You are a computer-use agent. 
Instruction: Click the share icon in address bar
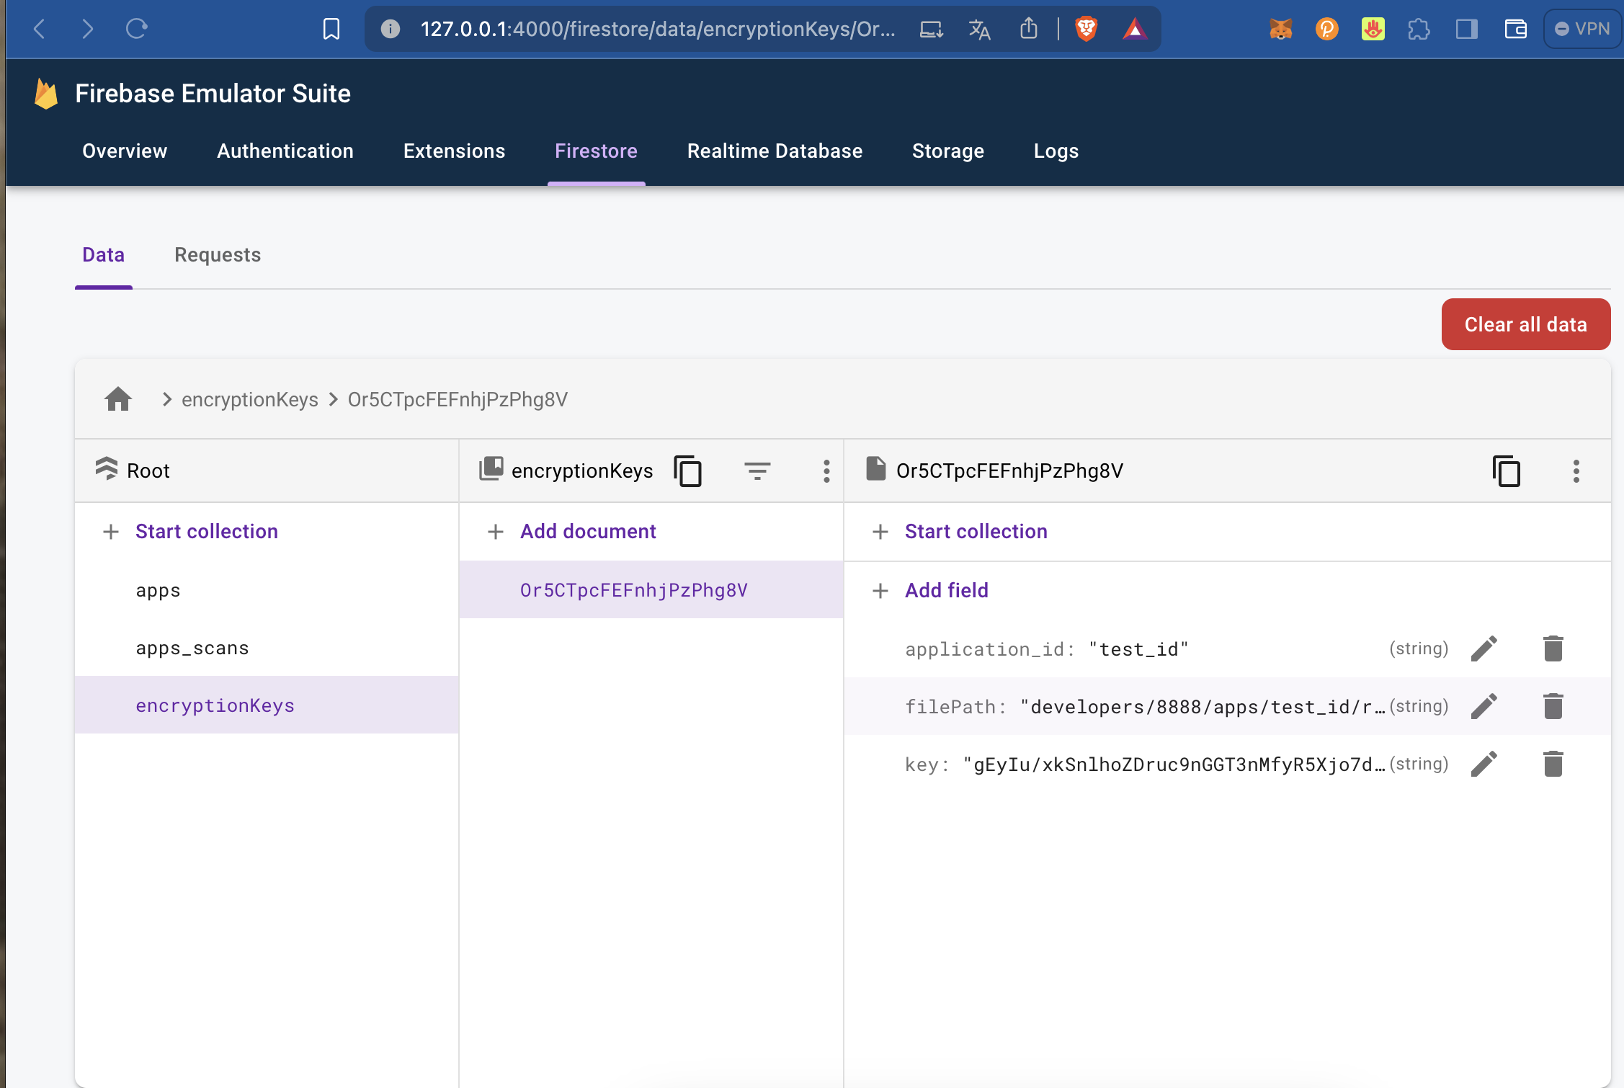(x=1029, y=29)
